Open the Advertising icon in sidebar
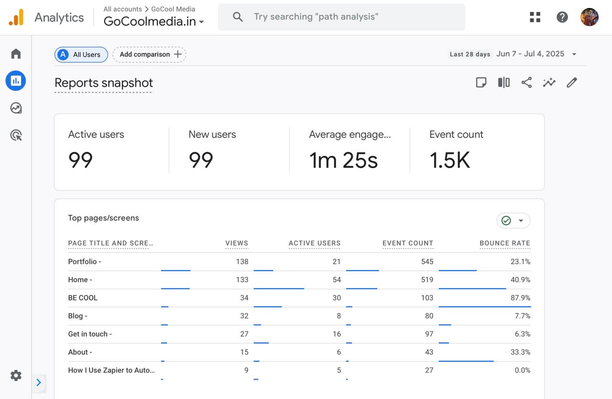Viewport: 612px width, 399px height. [x=16, y=136]
